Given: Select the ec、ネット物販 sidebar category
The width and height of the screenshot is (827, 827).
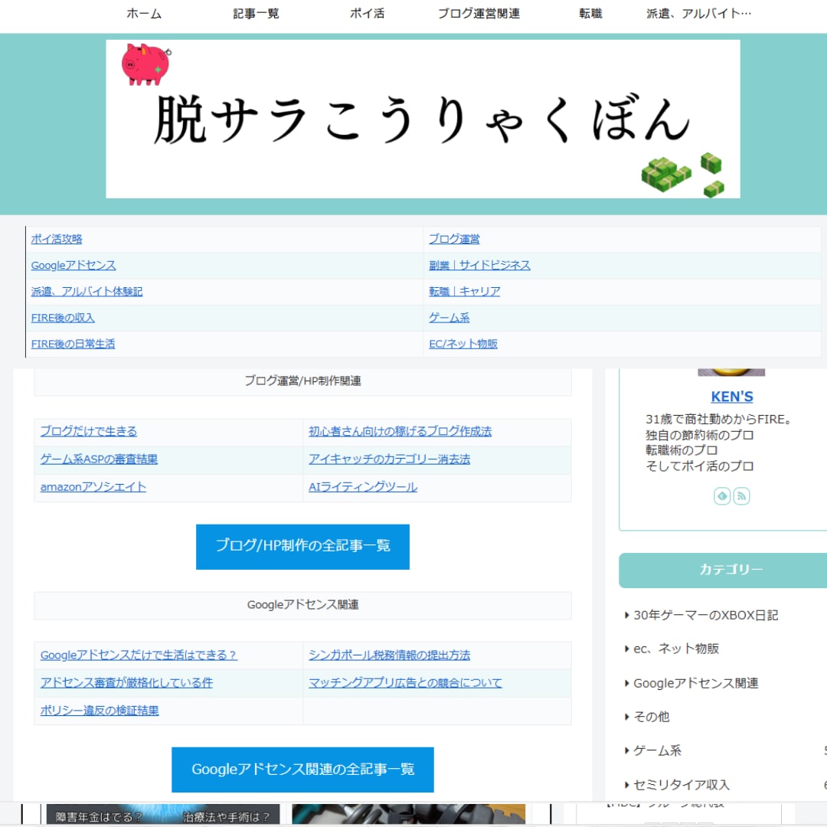Looking at the screenshot, I should tap(676, 649).
